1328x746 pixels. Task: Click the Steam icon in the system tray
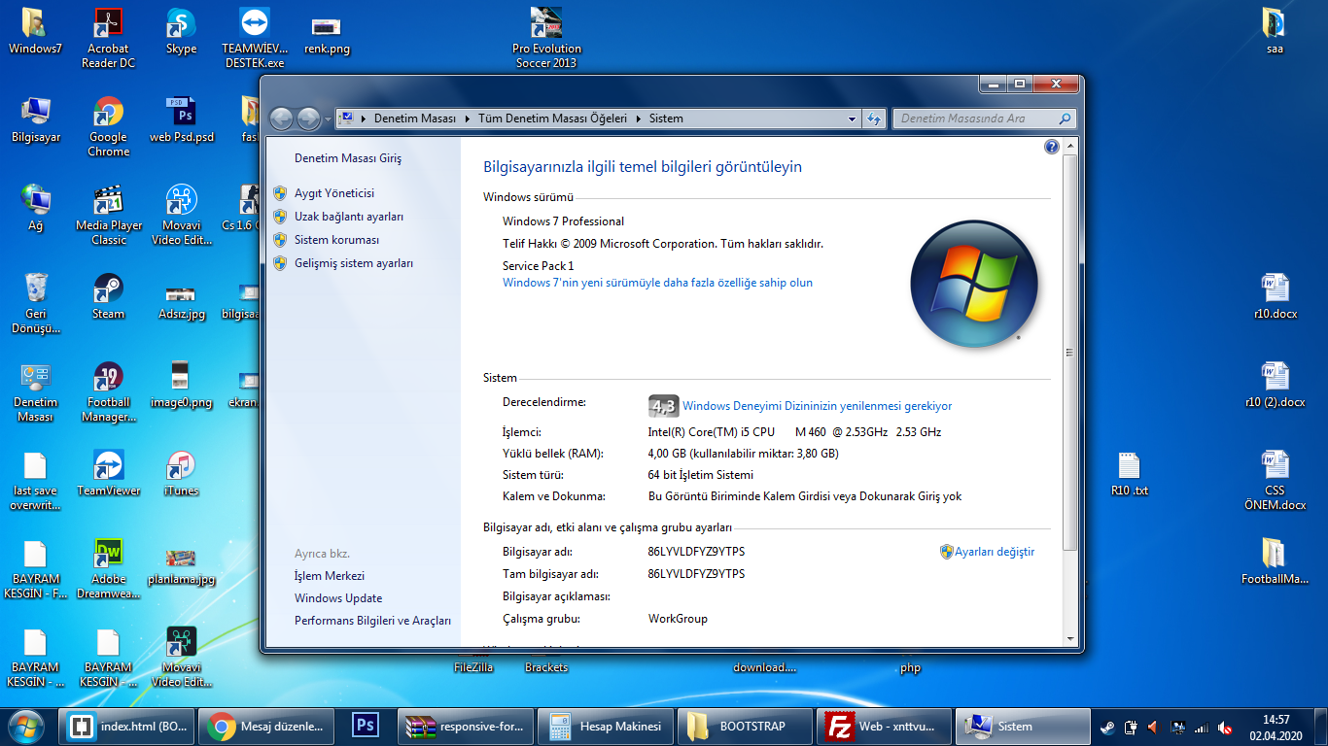click(x=1107, y=727)
